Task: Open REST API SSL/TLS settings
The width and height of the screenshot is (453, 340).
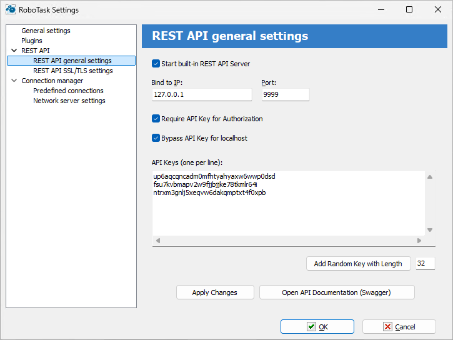Action: pyautogui.click(x=73, y=71)
